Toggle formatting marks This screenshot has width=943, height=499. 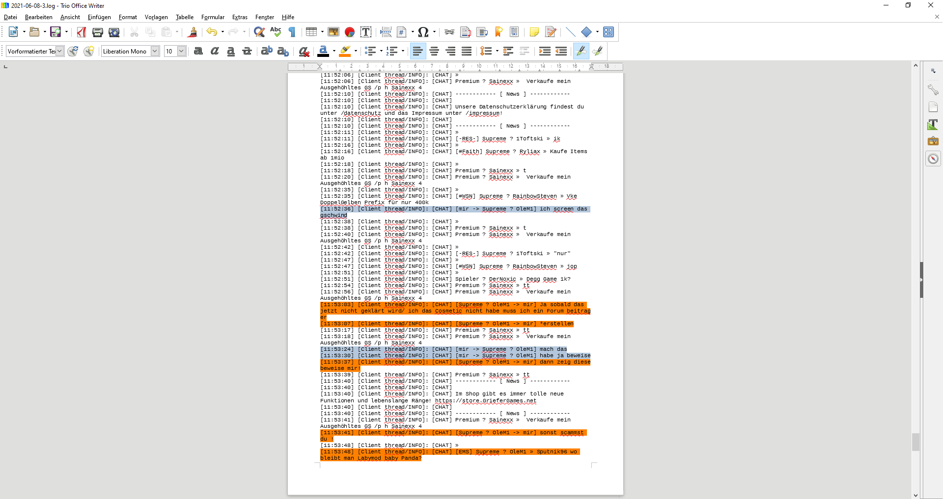292,32
